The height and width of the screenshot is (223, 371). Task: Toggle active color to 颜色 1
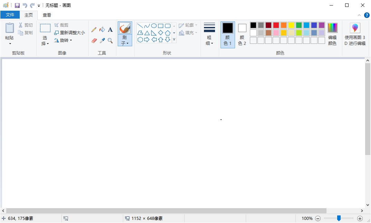click(228, 35)
